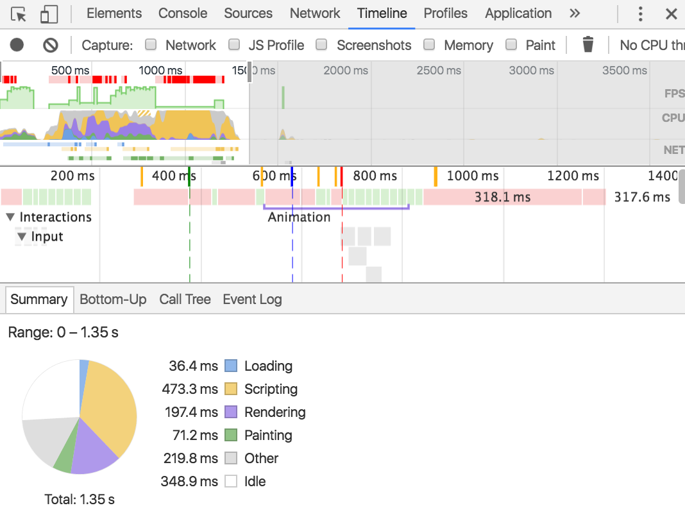Image resolution: width=685 pixels, height=517 pixels.
Task: Open the three-dot DevTools menu
Action: 641,14
